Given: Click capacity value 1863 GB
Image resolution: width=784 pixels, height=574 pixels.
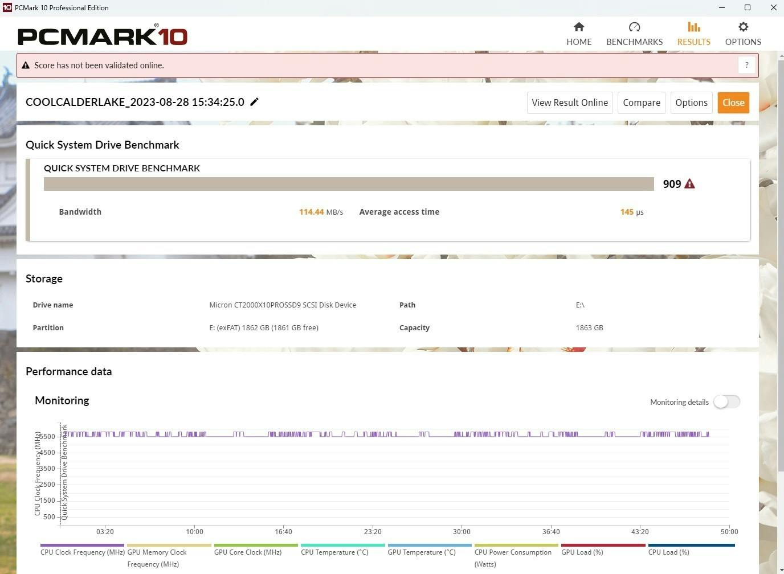Looking at the screenshot, I should pos(589,327).
